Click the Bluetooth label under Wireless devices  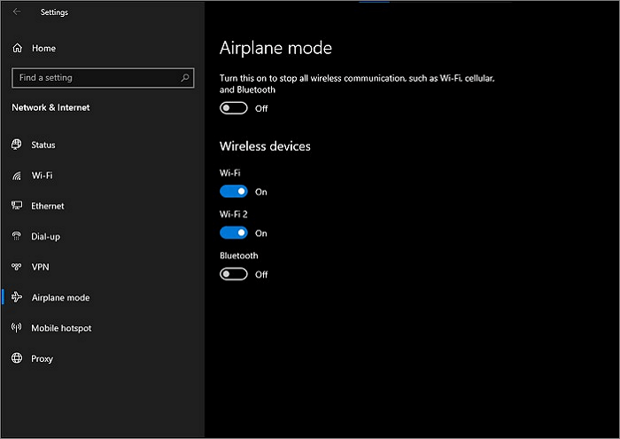[x=239, y=255]
